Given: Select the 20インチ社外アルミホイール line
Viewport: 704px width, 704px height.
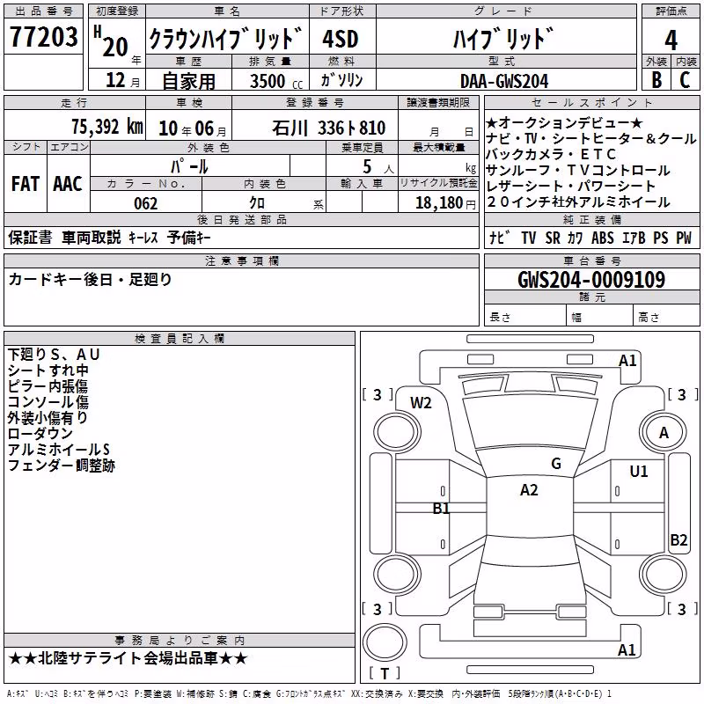Looking at the screenshot, I should 578,202.
